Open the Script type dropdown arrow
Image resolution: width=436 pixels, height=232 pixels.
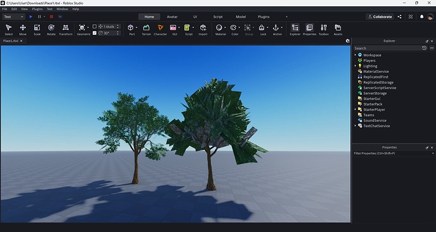(193, 28)
